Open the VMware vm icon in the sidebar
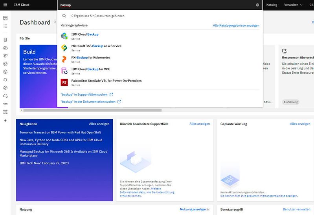The image size is (314, 215). click(x=6, y=104)
